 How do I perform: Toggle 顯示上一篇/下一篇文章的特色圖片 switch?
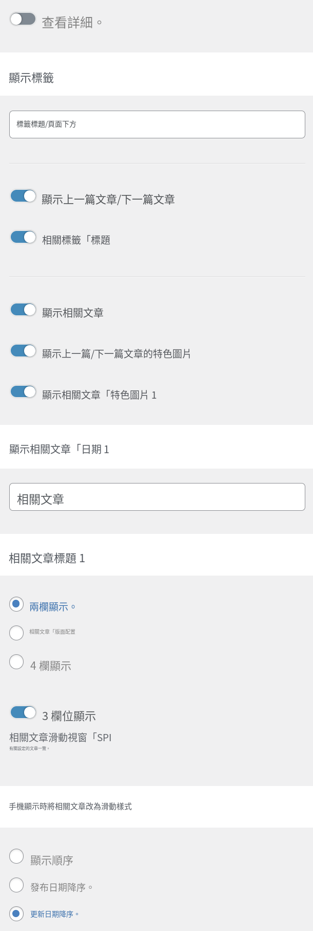(x=23, y=351)
